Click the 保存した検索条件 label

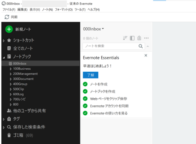click(x=29, y=127)
